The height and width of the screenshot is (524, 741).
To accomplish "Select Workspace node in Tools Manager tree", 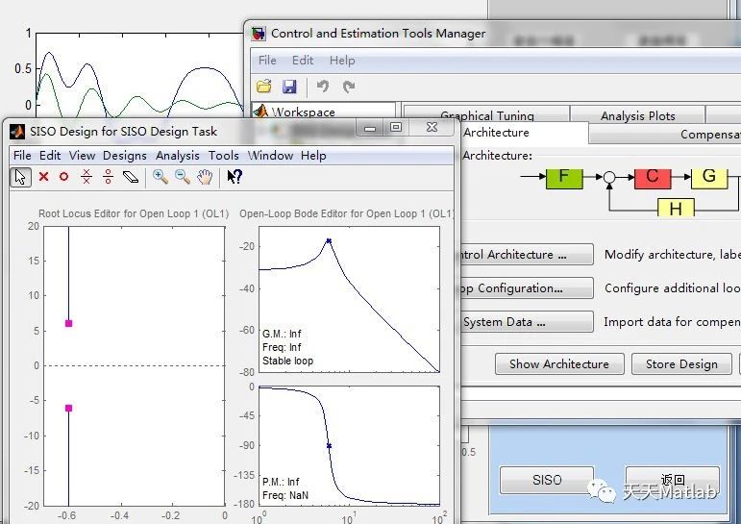I will [x=303, y=112].
